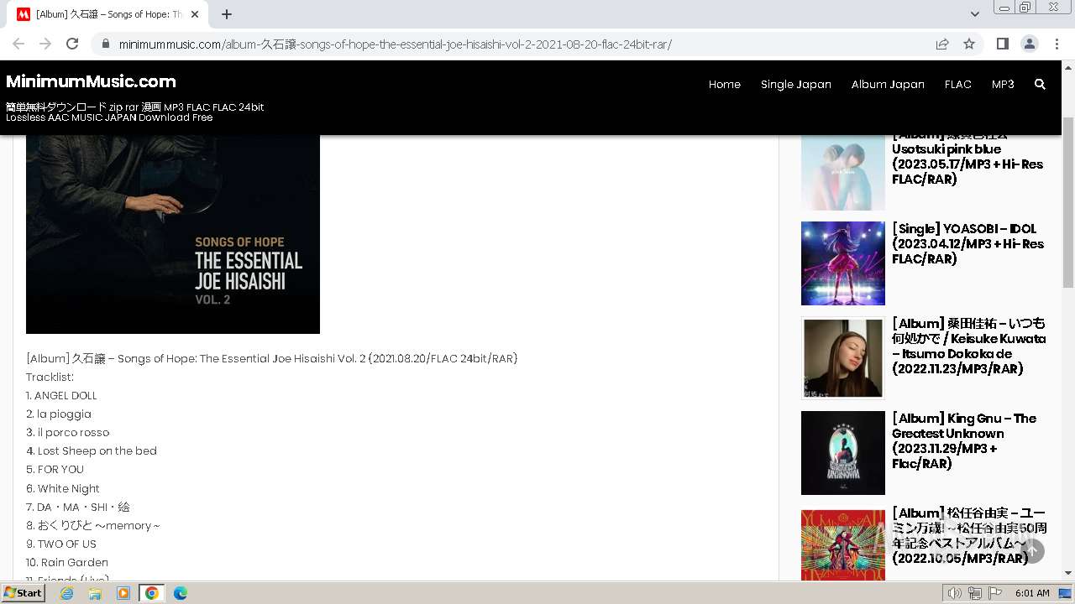Screen dimensions: 1075x604
Task: Reload the page with the refresh icon
Action: [72, 44]
